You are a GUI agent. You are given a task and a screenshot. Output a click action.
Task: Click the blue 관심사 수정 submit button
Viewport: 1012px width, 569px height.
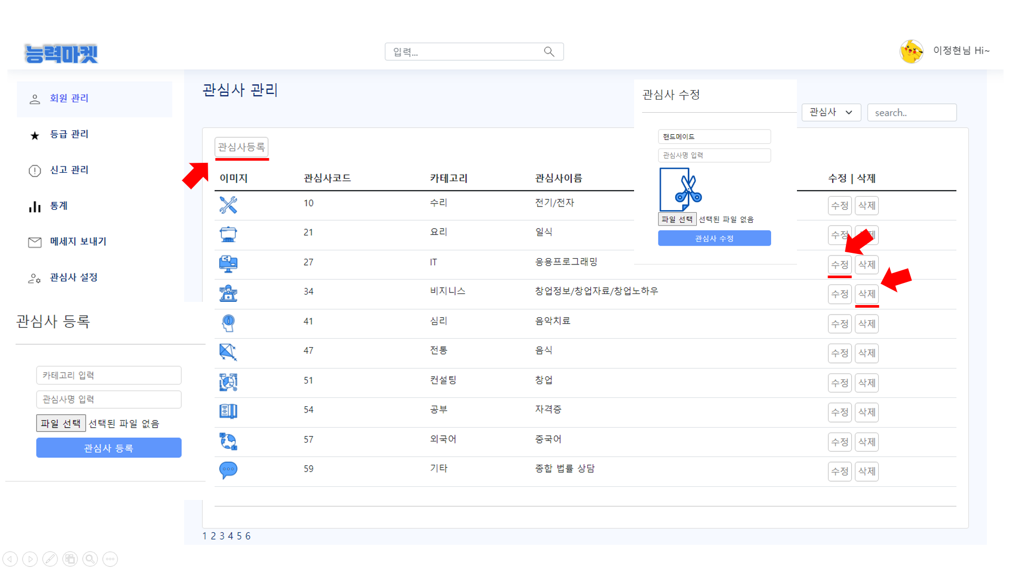click(714, 238)
